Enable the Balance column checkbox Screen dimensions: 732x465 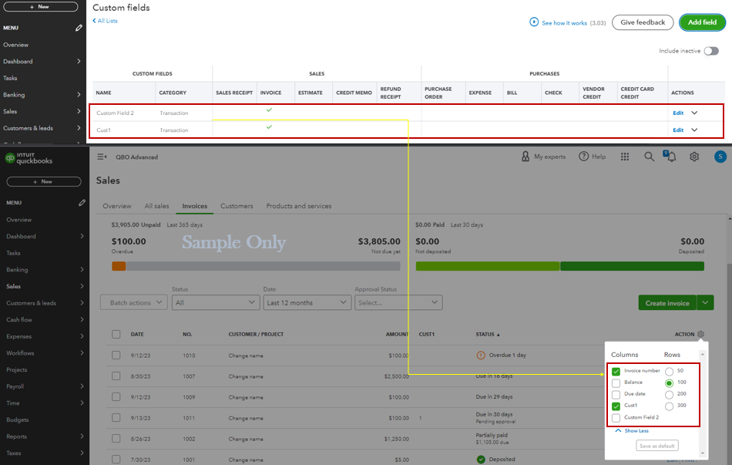point(615,384)
